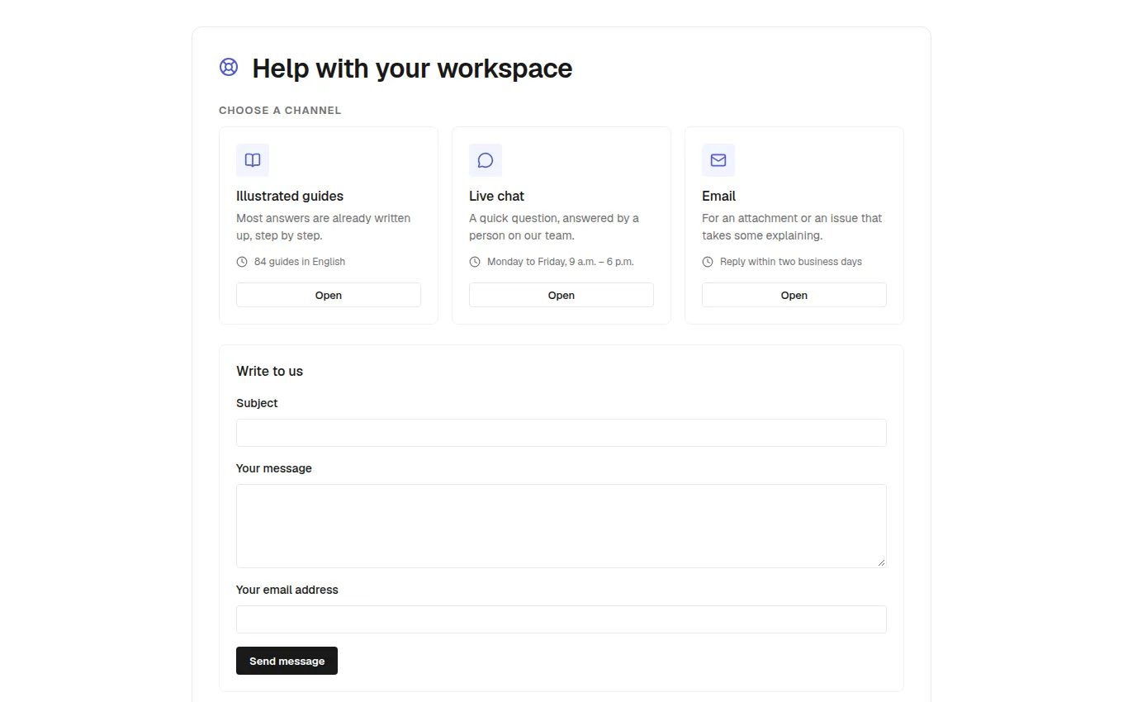The image size is (1123, 702).
Task: Click the clock icon beside Monday to Friday hours
Action: click(475, 262)
